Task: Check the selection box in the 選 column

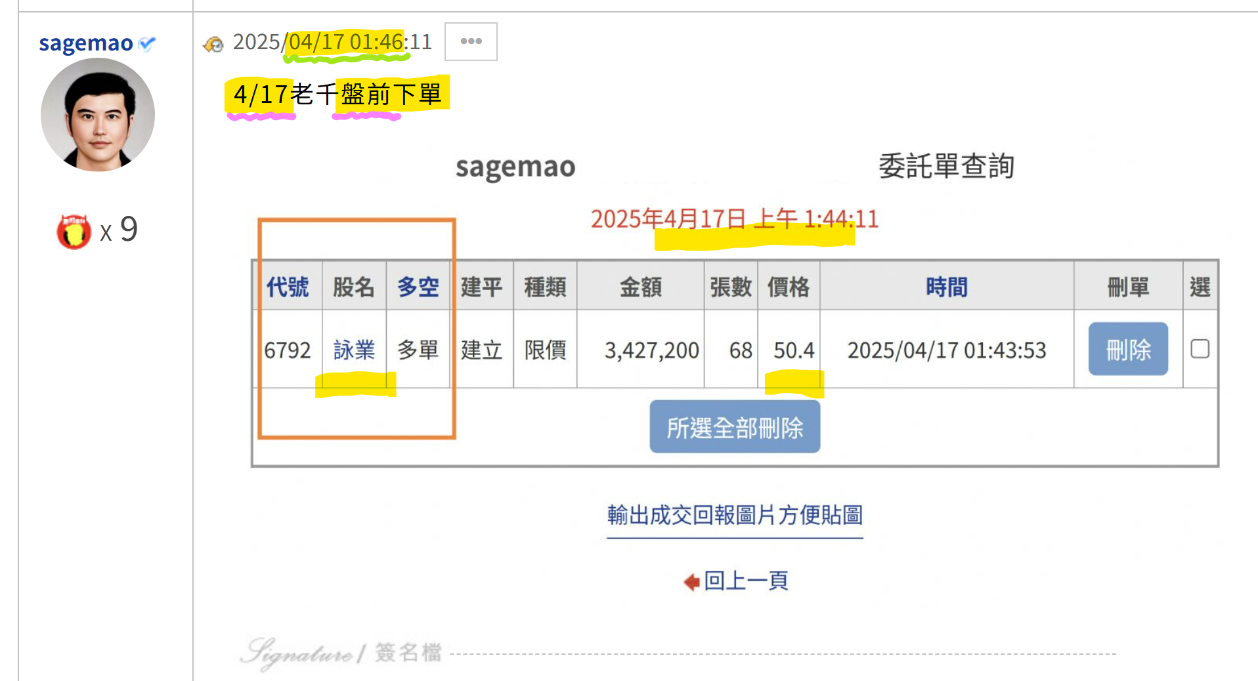Action: (x=1201, y=350)
